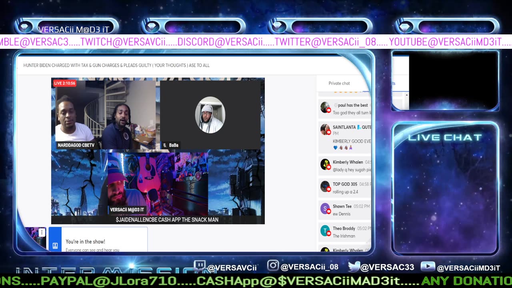Click the 05:02 PM timestamp on Shawn Tee's message

pyautogui.click(x=362, y=206)
